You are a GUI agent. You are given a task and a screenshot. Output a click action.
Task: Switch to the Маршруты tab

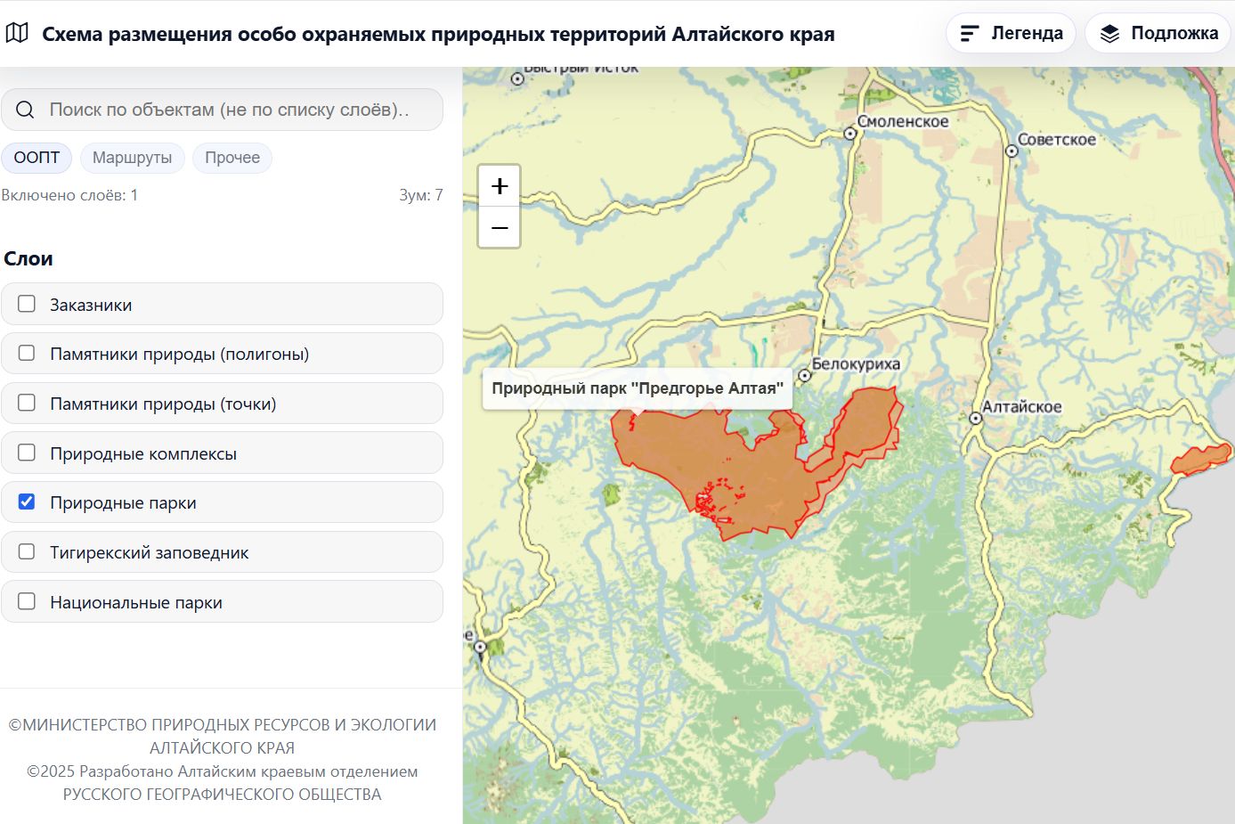click(132, 158)
